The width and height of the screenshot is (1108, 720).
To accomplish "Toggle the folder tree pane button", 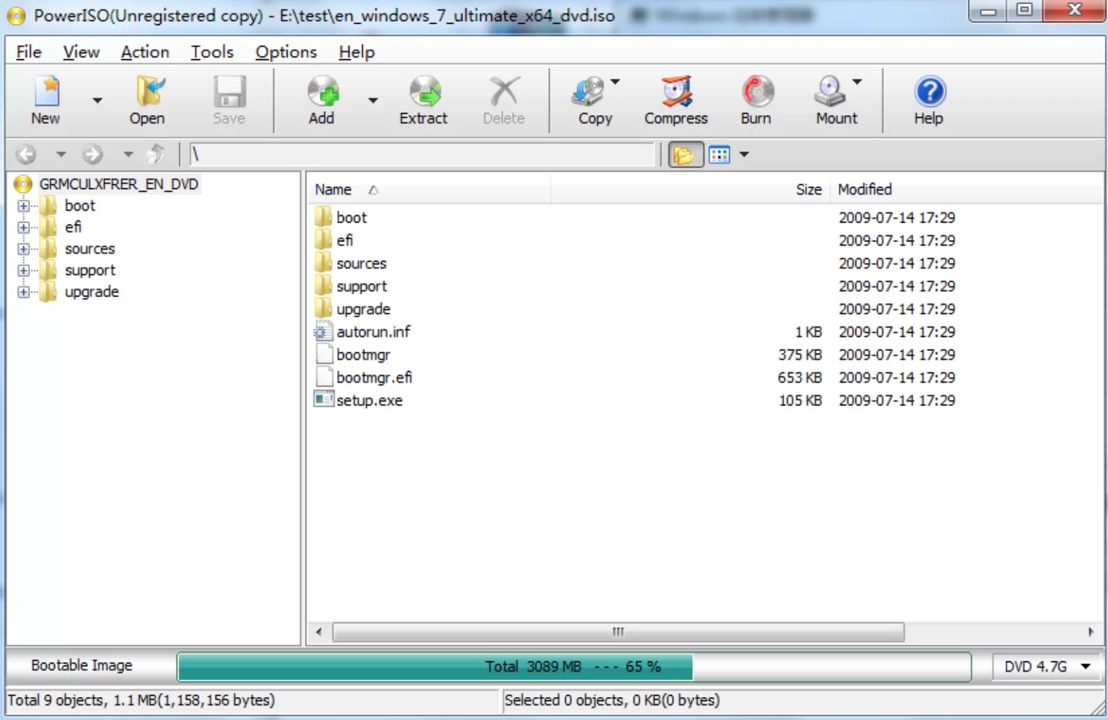I will (x=685, y=154).
